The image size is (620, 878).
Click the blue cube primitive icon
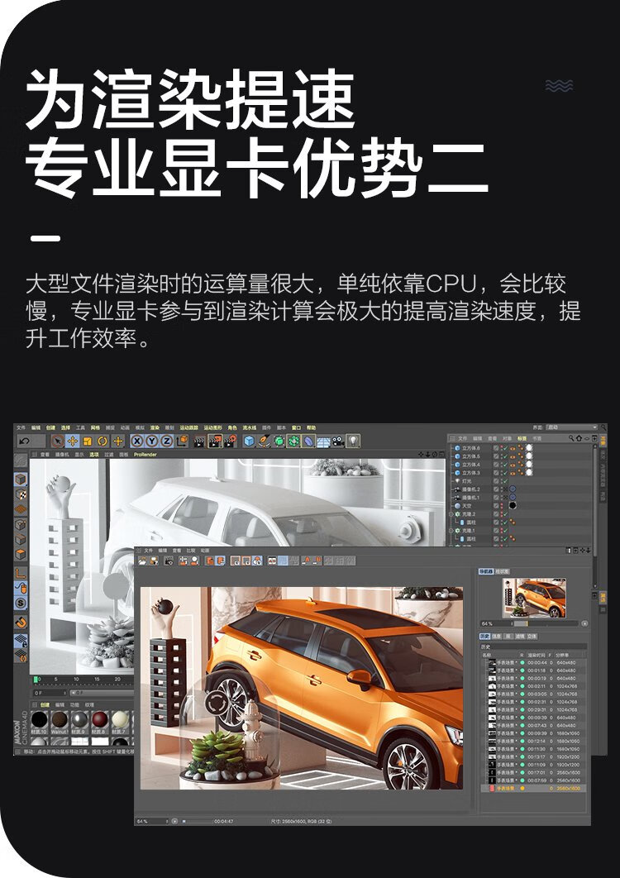(x=249, y=441)
